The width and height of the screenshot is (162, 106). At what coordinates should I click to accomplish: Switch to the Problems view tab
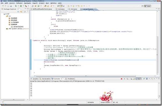click(70, 79)
